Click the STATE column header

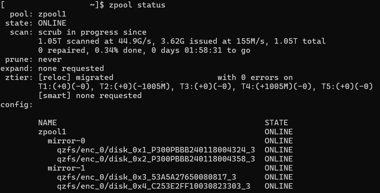click(276, 122)
